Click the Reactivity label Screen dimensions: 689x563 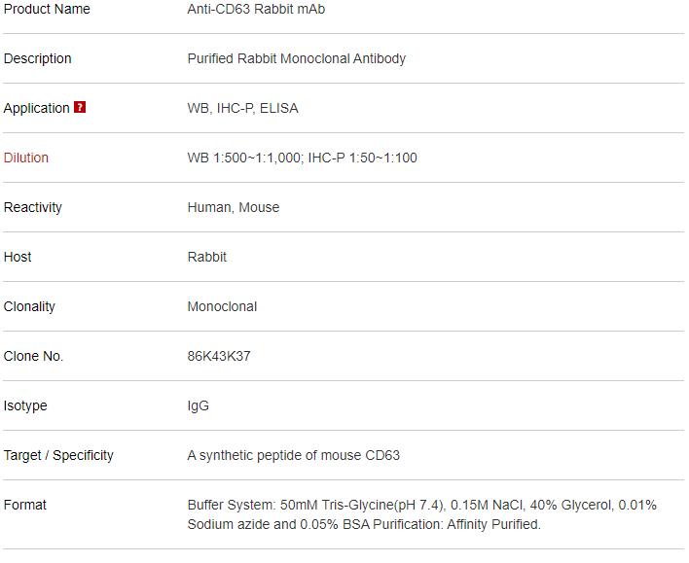click(32, 207)
